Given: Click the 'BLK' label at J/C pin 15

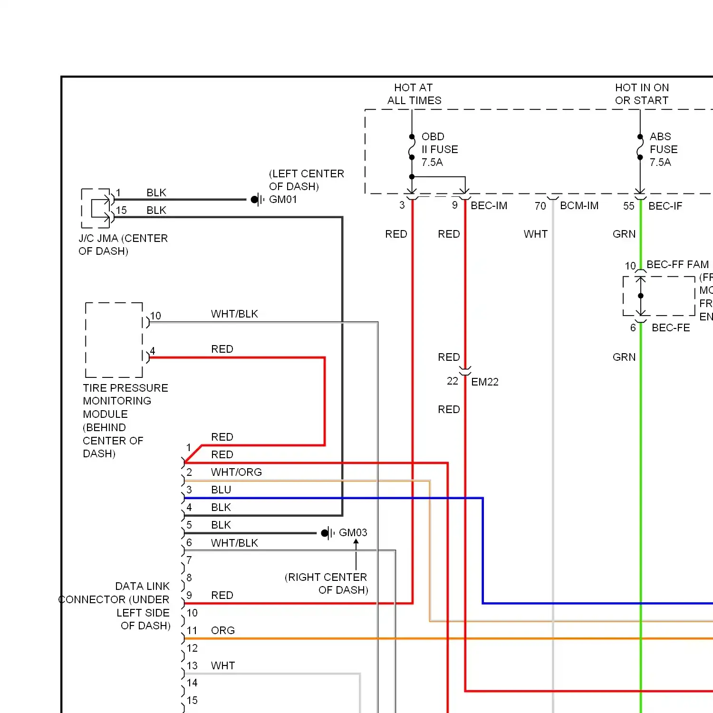Looking at the screenshot, I should coord(156,210).
